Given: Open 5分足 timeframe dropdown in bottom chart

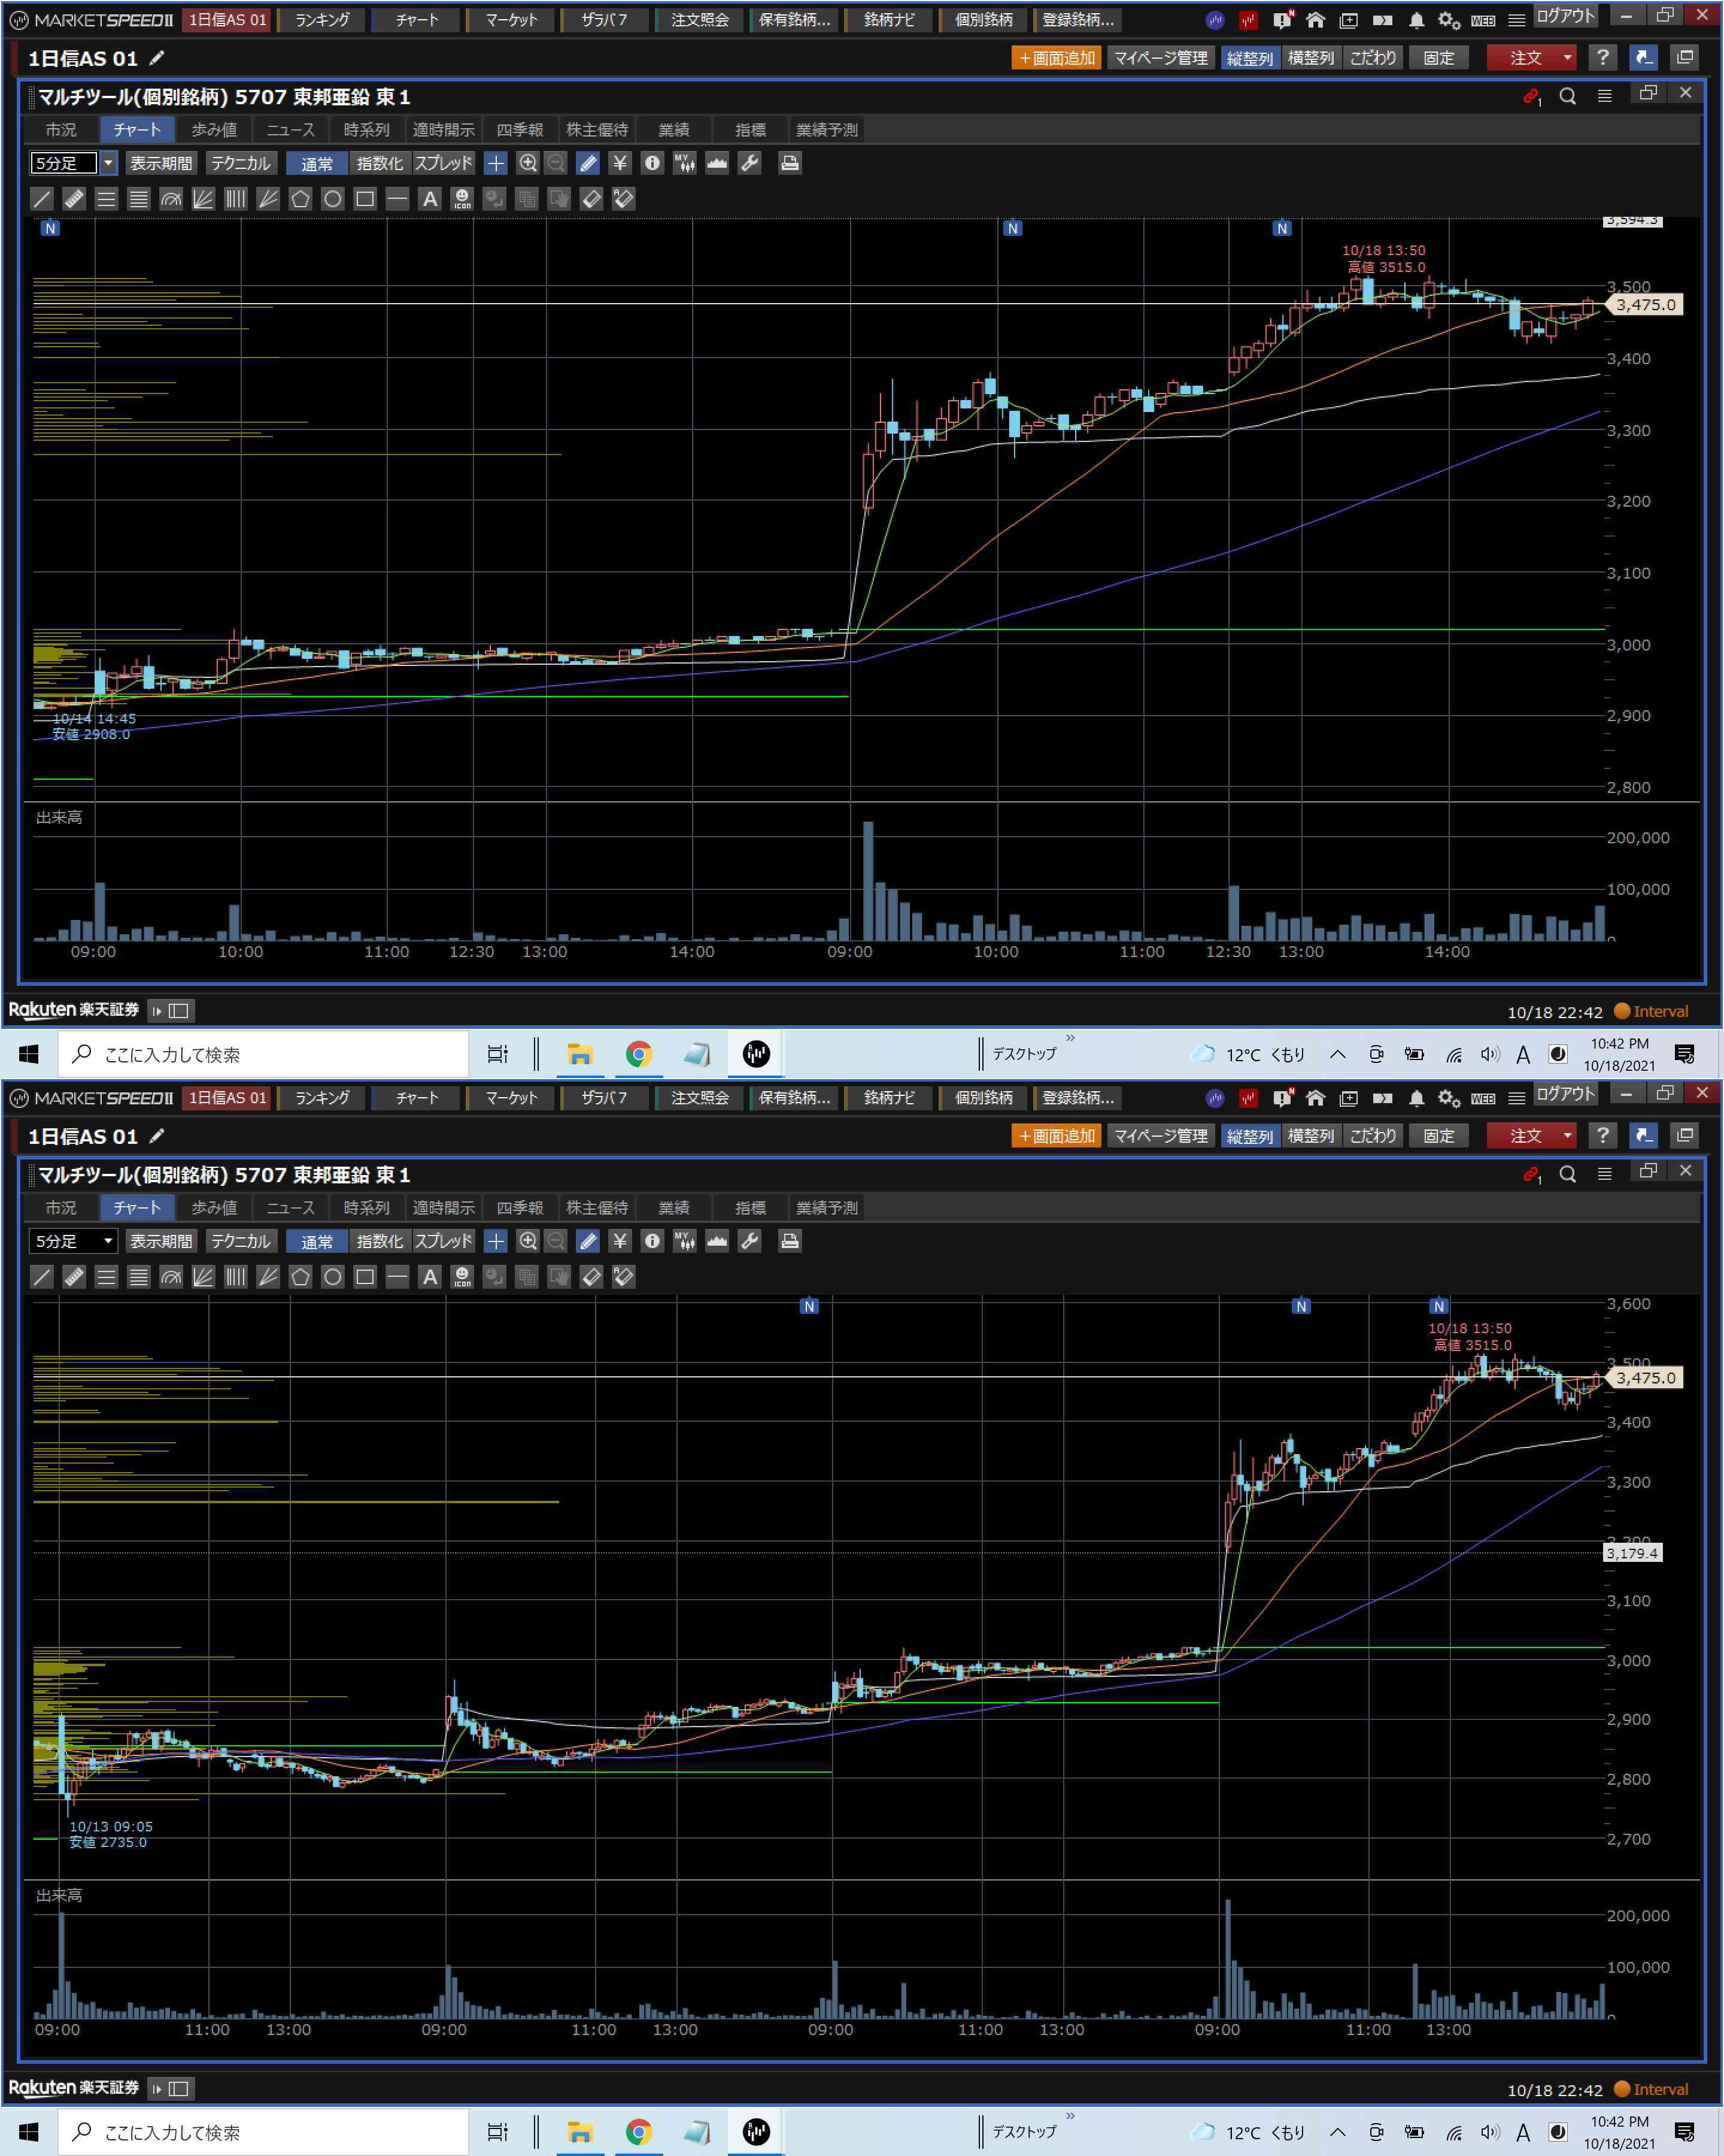Looking at the screenshot, I should [x=108, y=1241].
